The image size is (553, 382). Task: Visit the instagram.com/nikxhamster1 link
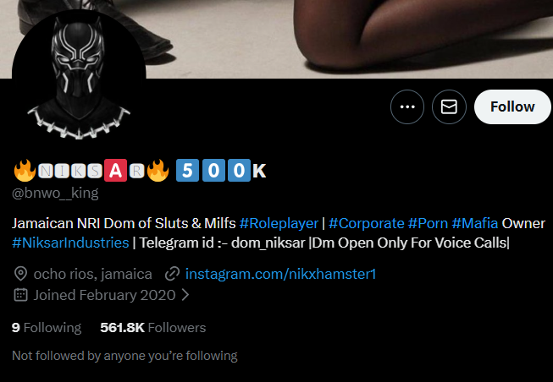tap(280, 274)
